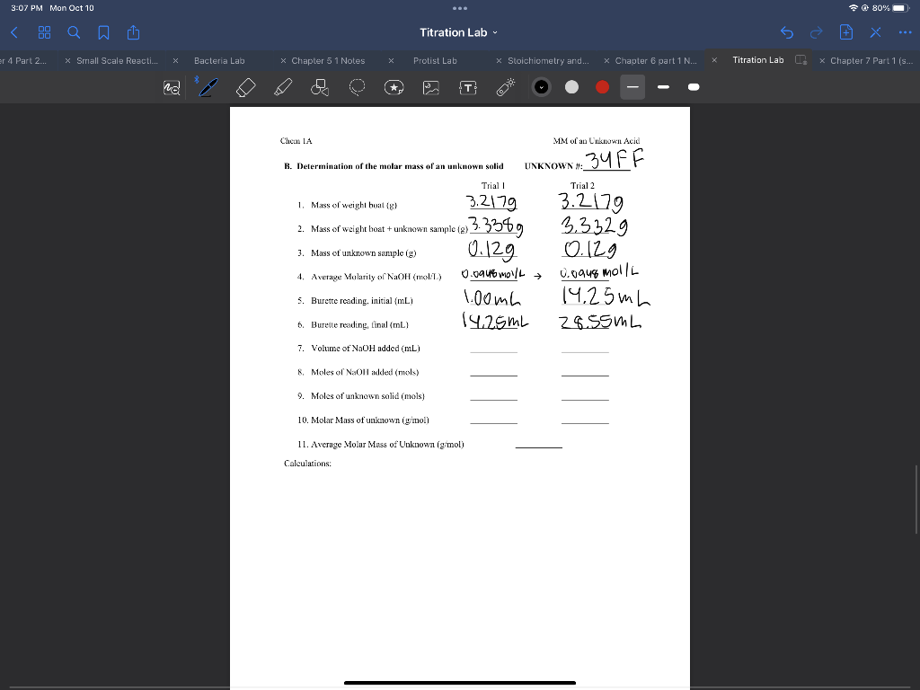Image resolution: width=920 pixels, height=690 pixels.
Task: Open the page thumbnails view
Action: (44, 32)
